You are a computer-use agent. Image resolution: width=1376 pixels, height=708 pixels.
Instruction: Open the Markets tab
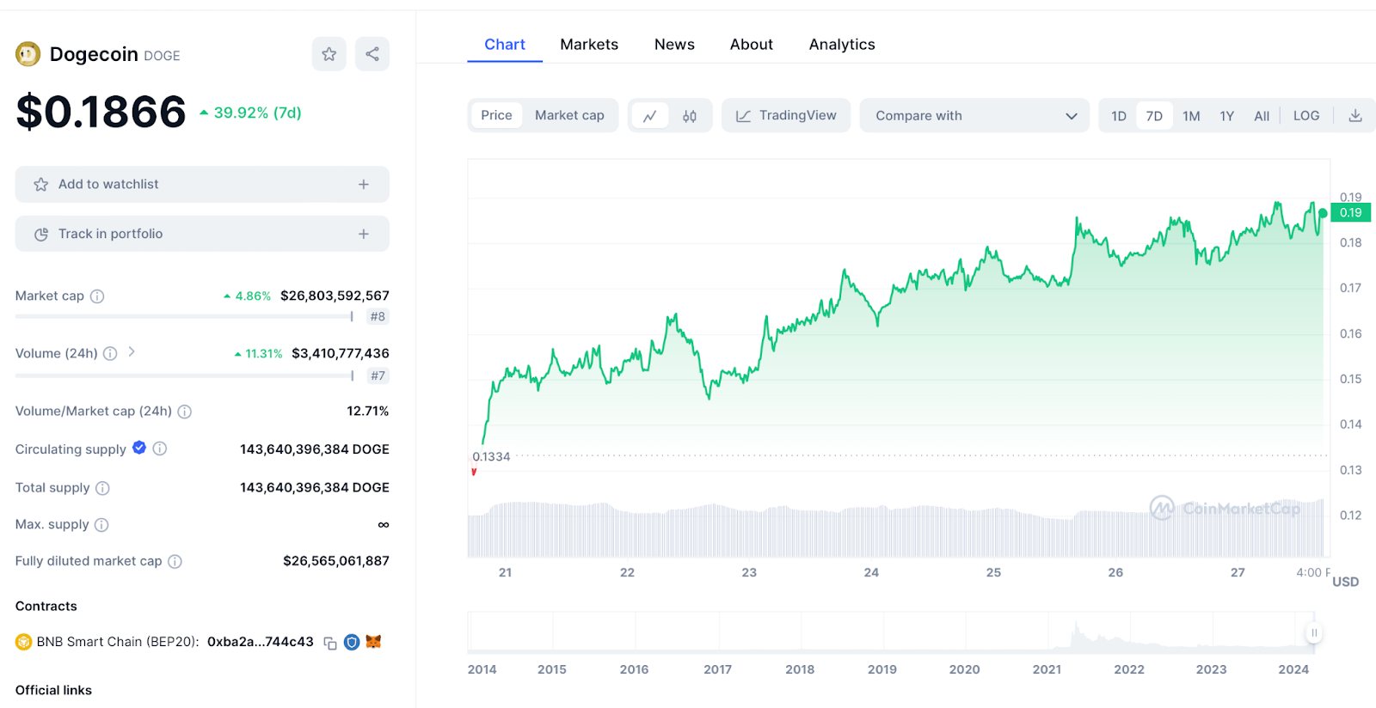coord(589,45)
